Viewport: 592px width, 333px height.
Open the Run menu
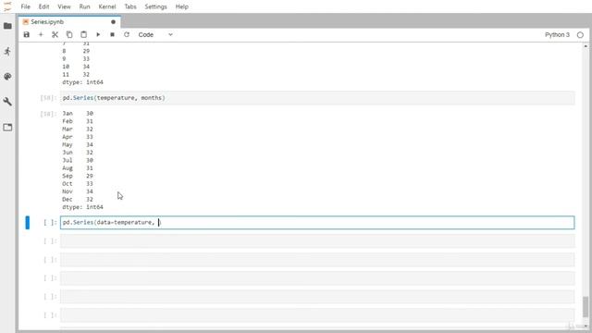(x=84, y=6)
